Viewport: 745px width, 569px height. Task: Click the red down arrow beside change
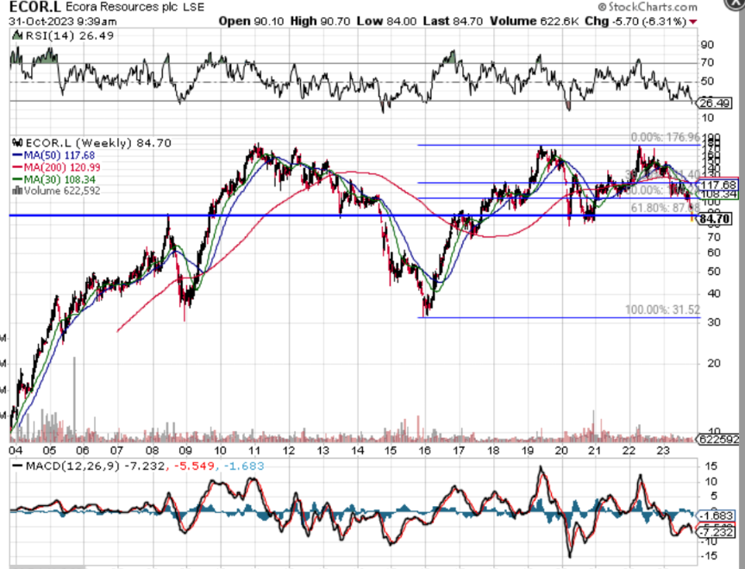(692, 22)
